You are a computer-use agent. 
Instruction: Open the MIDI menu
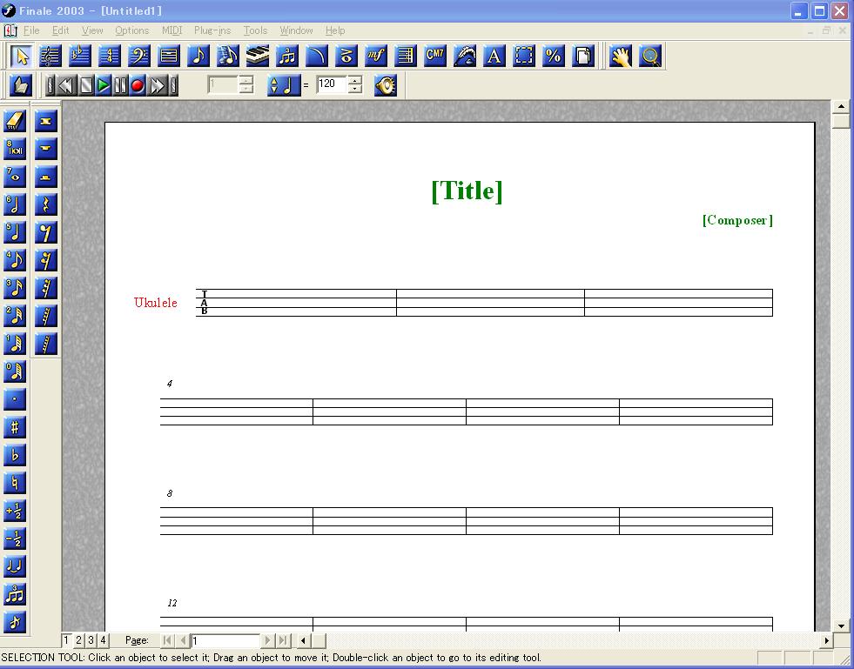tap(171, 30)
